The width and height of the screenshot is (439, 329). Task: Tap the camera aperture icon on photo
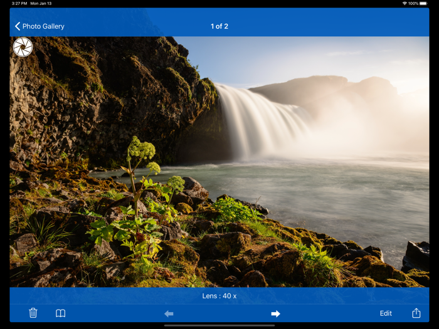coord(23,47)
